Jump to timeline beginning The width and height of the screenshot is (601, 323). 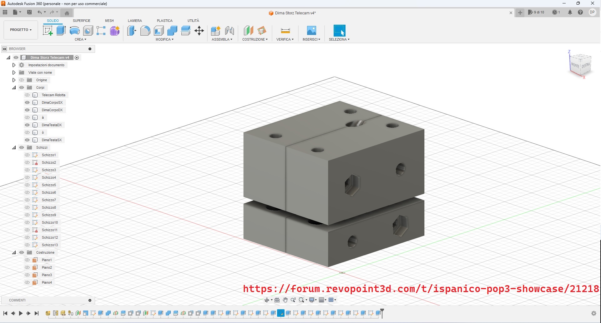coord(5,313)
